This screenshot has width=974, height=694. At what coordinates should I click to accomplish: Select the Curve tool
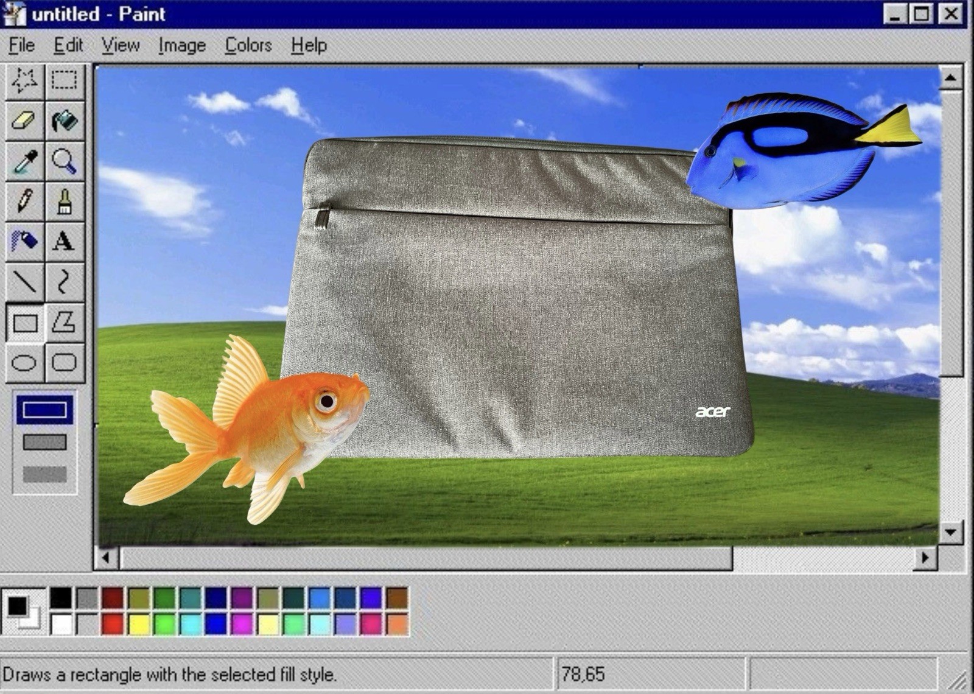(64, 282)
